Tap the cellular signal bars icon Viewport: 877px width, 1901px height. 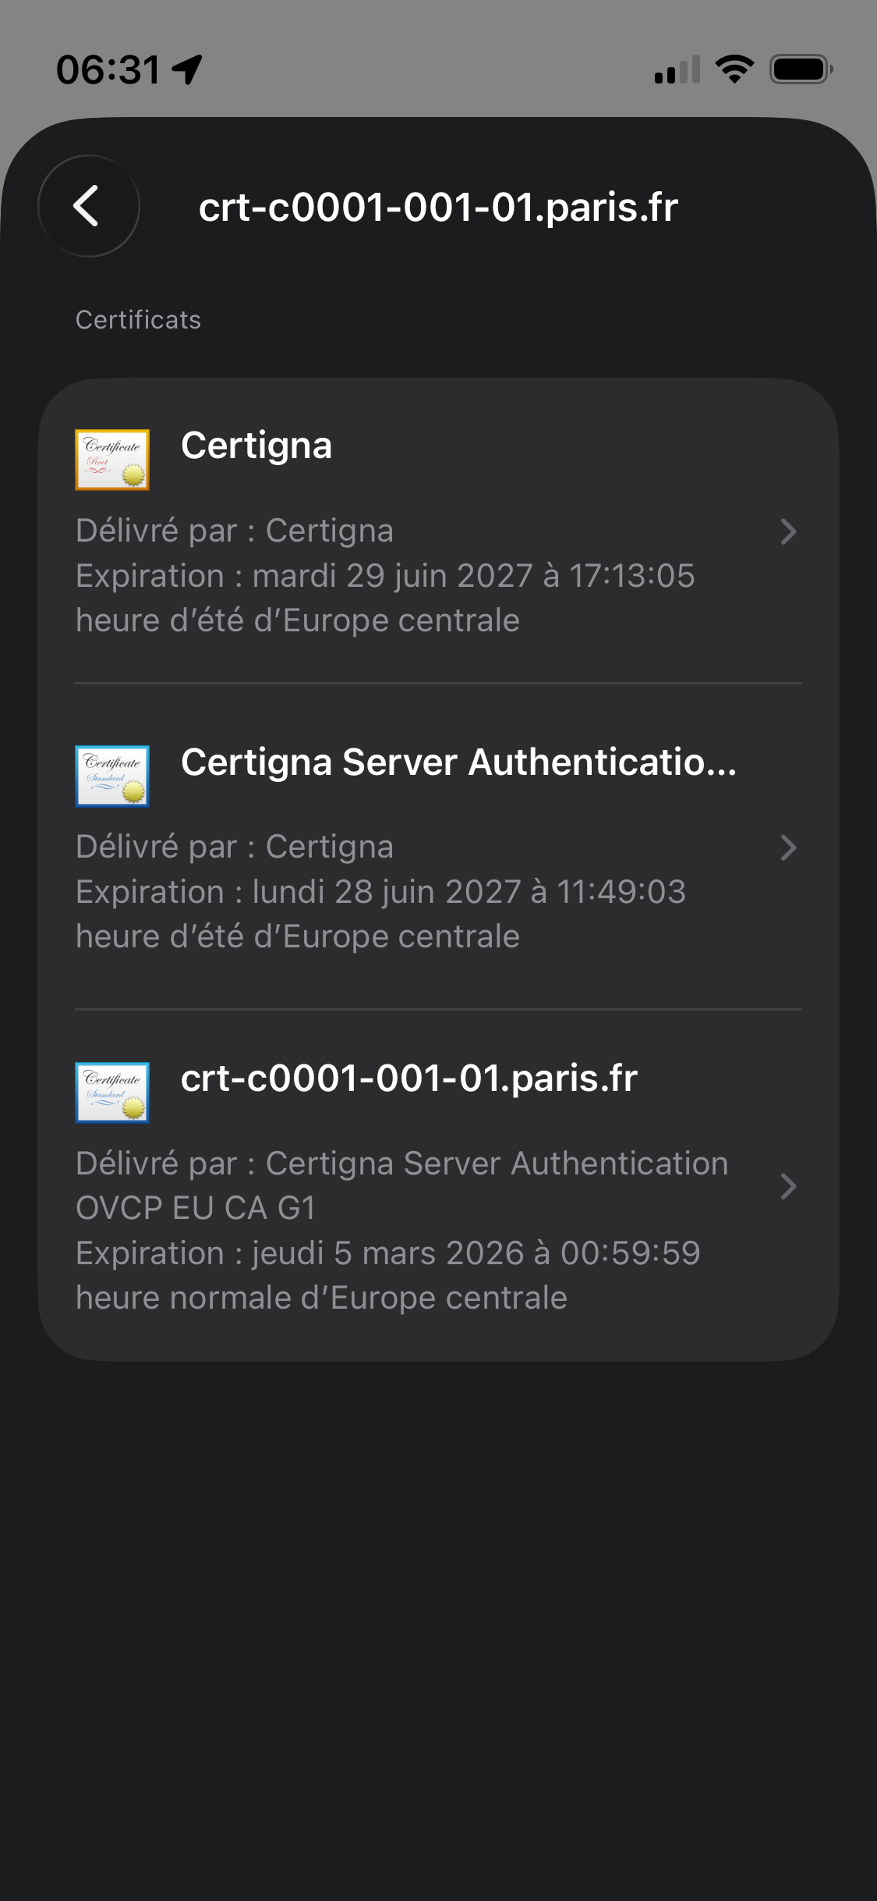677,69
